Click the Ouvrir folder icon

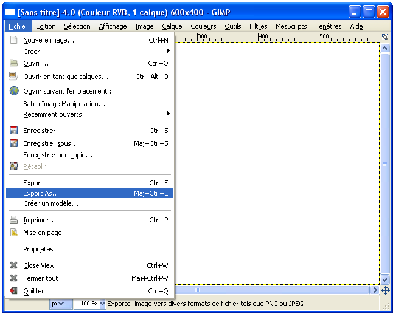point(13,63)
